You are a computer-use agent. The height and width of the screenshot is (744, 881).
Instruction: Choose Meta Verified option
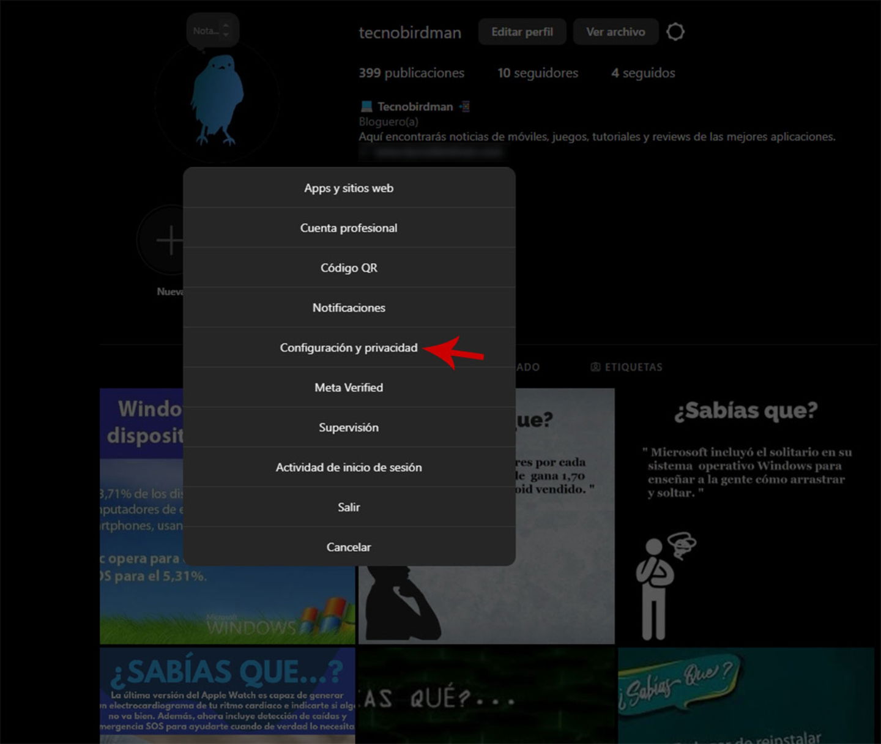[x=349, y=387]
